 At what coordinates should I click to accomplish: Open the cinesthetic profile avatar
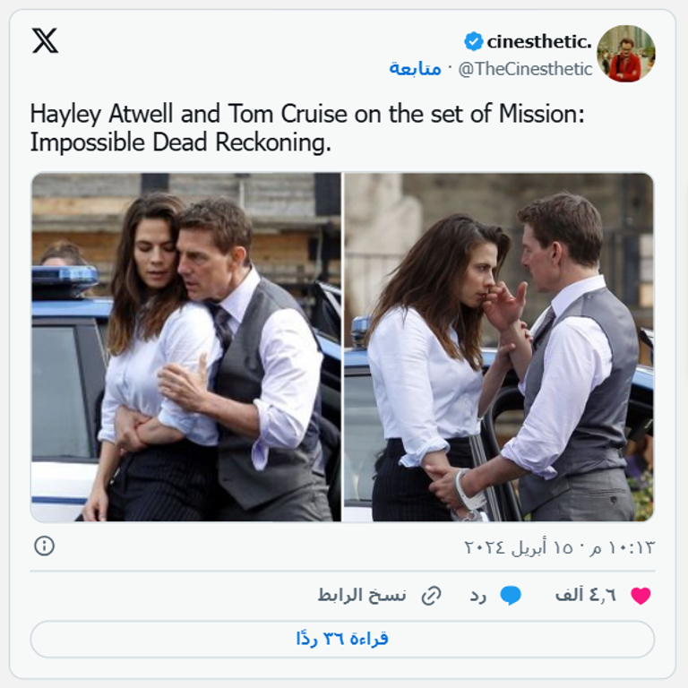point(625,54)
